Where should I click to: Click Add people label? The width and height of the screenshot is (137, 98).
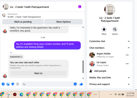(x=100, y=71)
